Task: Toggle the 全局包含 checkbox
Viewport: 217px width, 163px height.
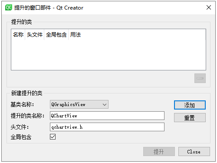Action: point(53,136)
